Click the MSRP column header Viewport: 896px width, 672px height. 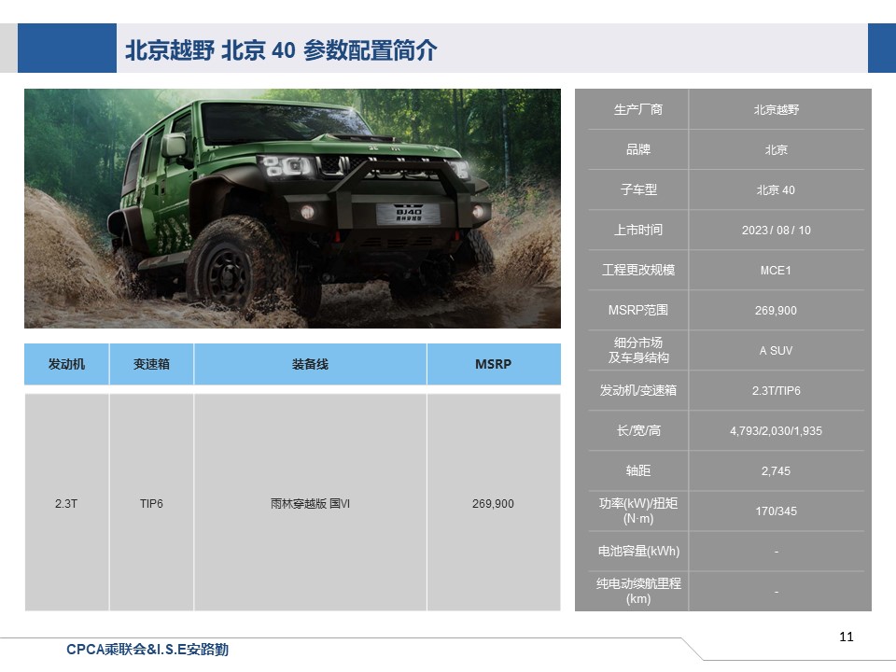tap(494, 364)
